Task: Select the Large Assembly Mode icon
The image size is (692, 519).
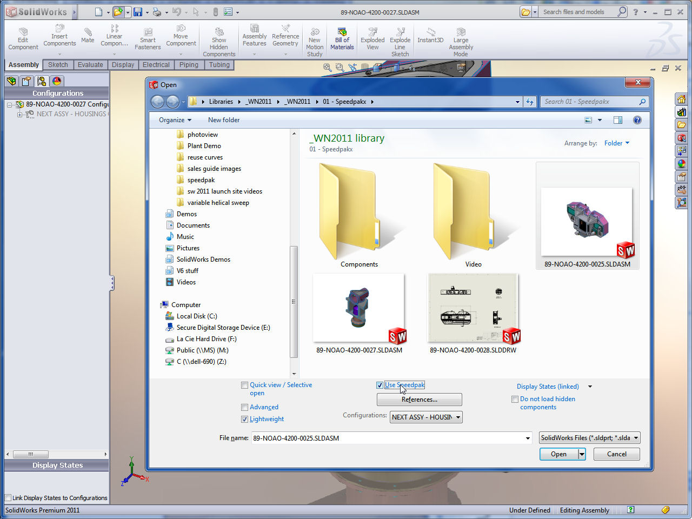Action: click(461, 43)
